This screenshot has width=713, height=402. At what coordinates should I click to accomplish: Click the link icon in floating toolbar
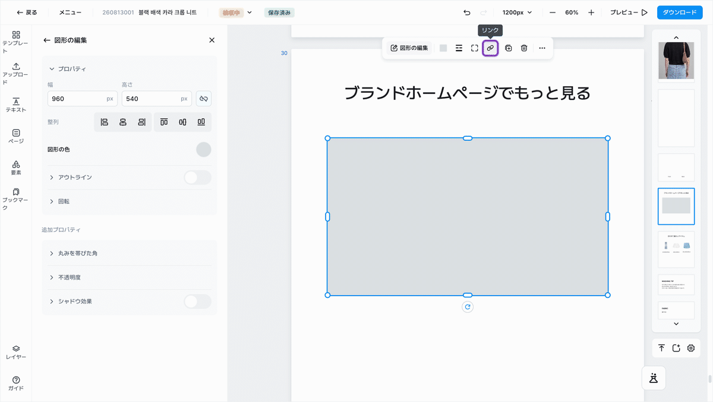[x=490, y=48]
